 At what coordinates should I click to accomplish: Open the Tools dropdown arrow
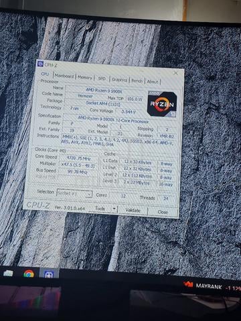pos(114,209)
